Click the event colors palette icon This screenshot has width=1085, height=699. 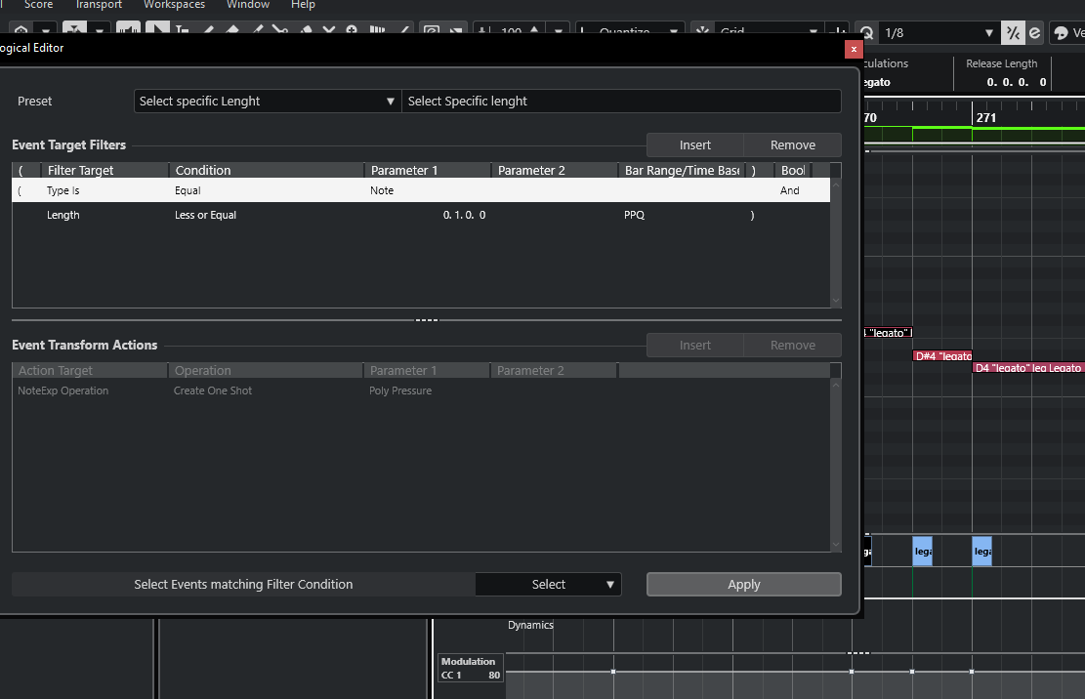pyautogui.click(x=1060, y=32)
